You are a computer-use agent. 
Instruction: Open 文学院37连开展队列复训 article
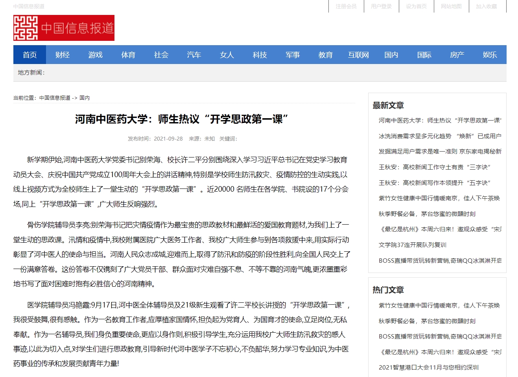coord(412,245)
